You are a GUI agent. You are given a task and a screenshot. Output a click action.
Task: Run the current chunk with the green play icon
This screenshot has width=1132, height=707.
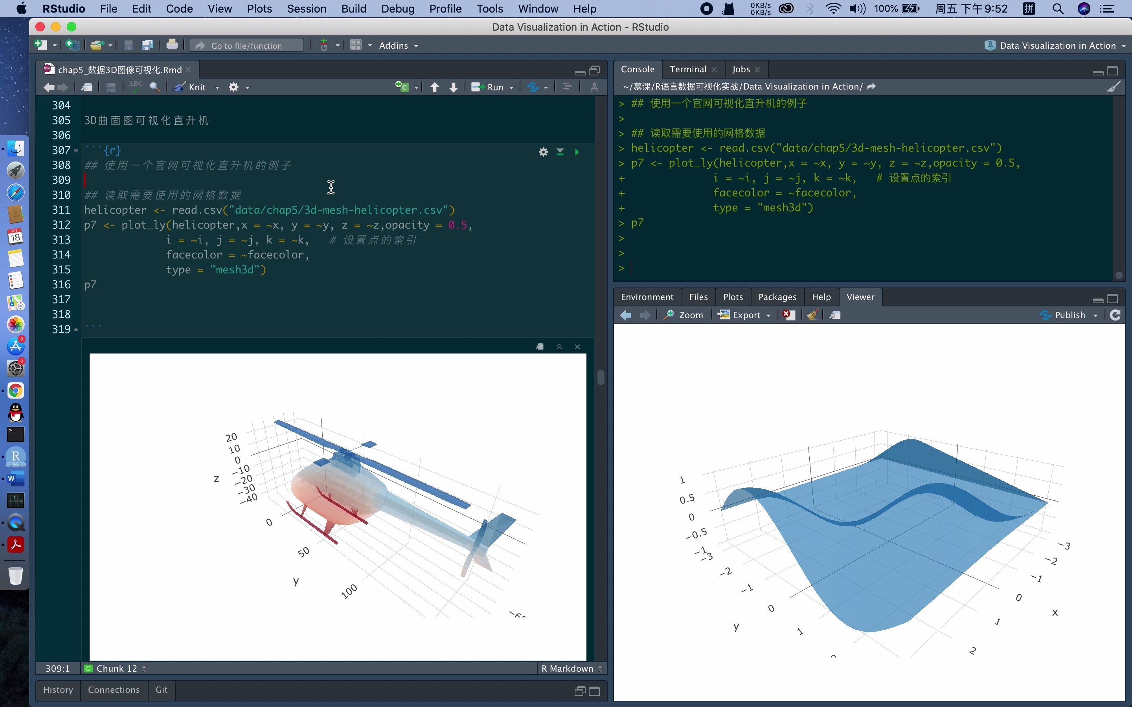point(577,152)
